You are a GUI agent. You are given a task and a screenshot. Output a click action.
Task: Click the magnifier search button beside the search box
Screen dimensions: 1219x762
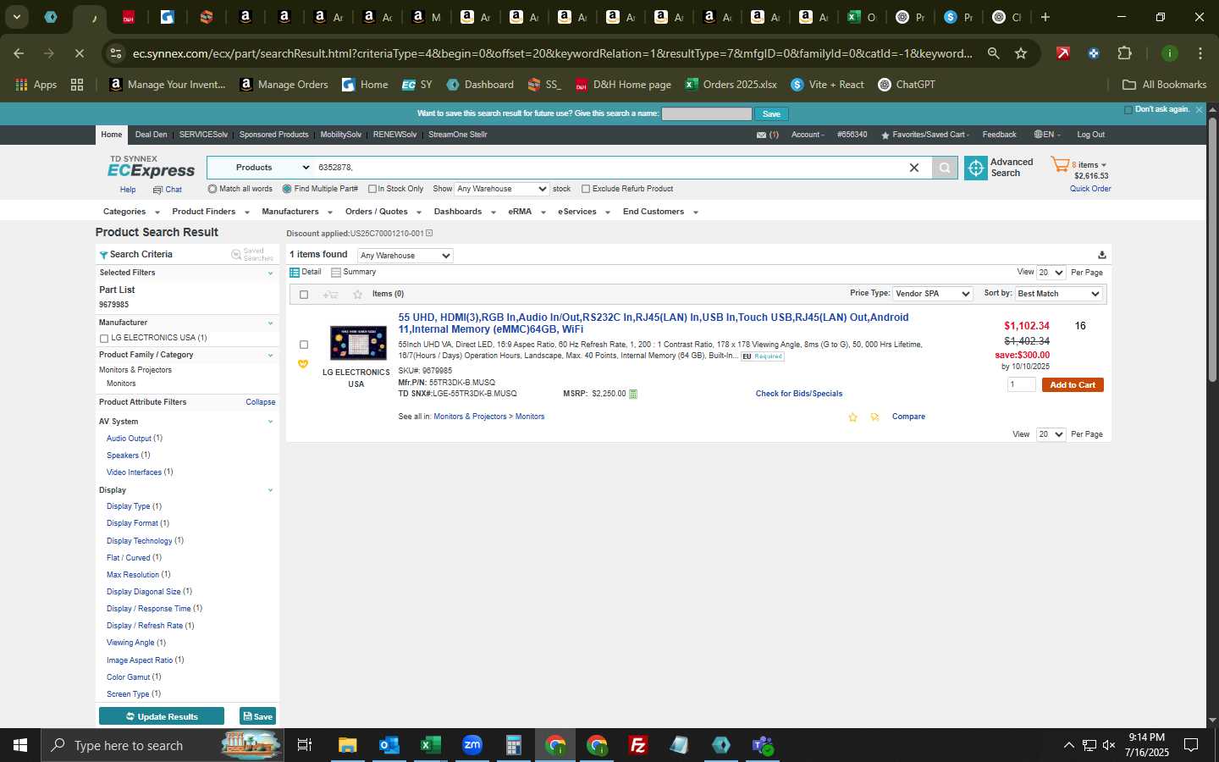(945, 168)
